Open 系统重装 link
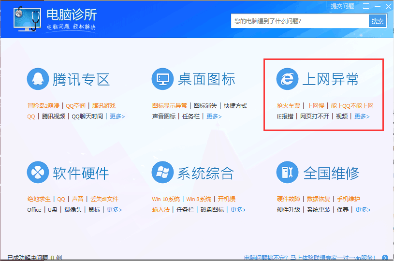The width and height of the screenshot is (394, 261). (x=319, y=210)
